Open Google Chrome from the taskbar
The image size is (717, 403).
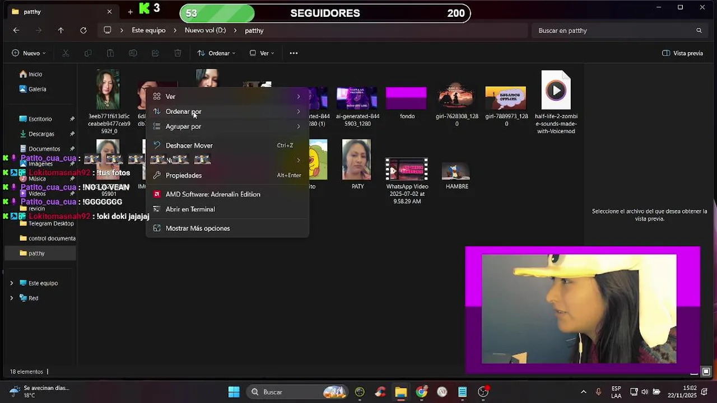pyautogui.click(x=421, y=392)
